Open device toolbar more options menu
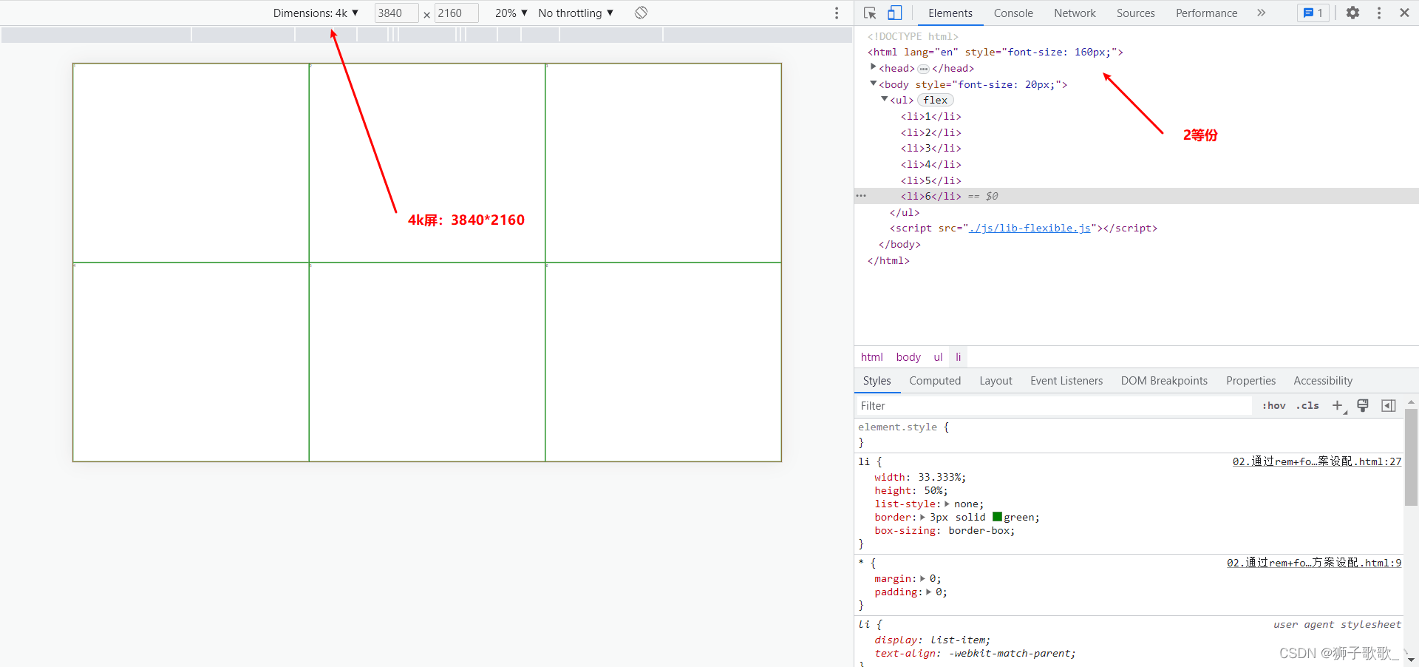1419x667 pixels. (837, 13)
